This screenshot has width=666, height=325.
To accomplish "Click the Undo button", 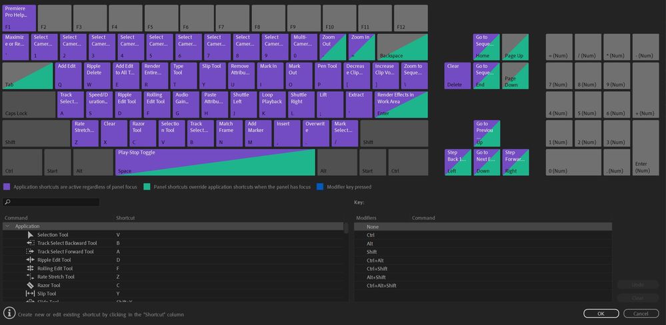I will (x=637, y=284).
